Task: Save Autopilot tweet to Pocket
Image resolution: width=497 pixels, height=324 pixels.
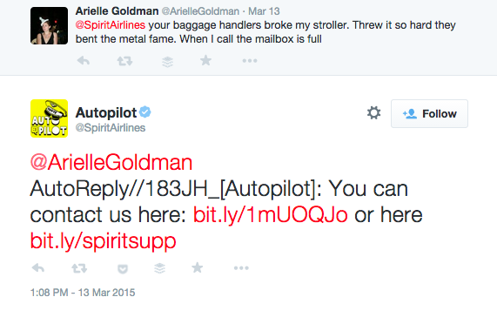Action: [x=123, y=269]
